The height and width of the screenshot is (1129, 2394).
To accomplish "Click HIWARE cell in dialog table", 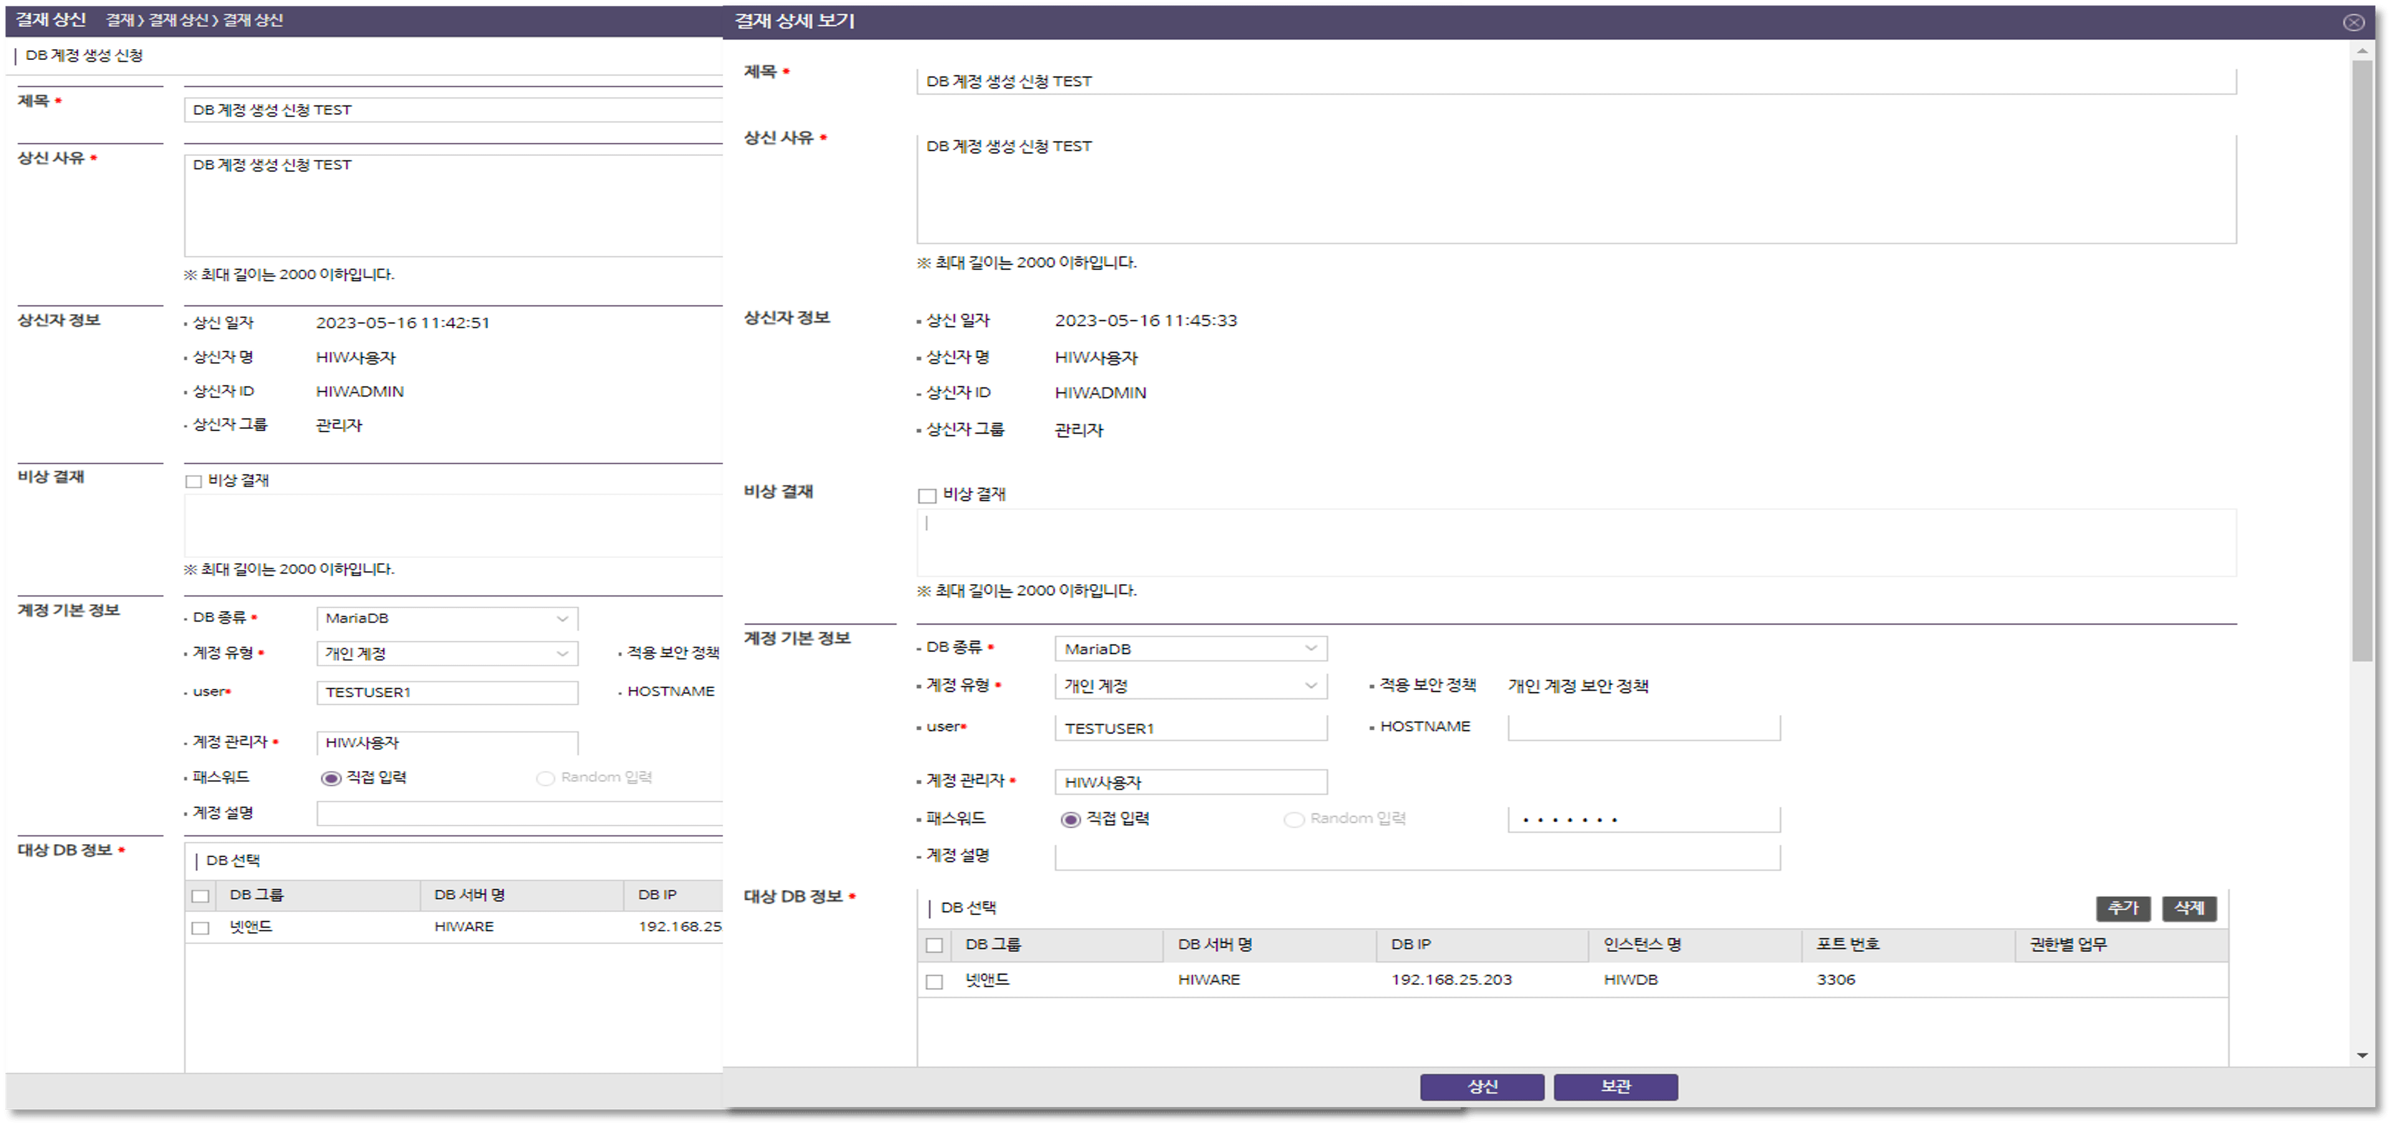I will (1208, 981).
